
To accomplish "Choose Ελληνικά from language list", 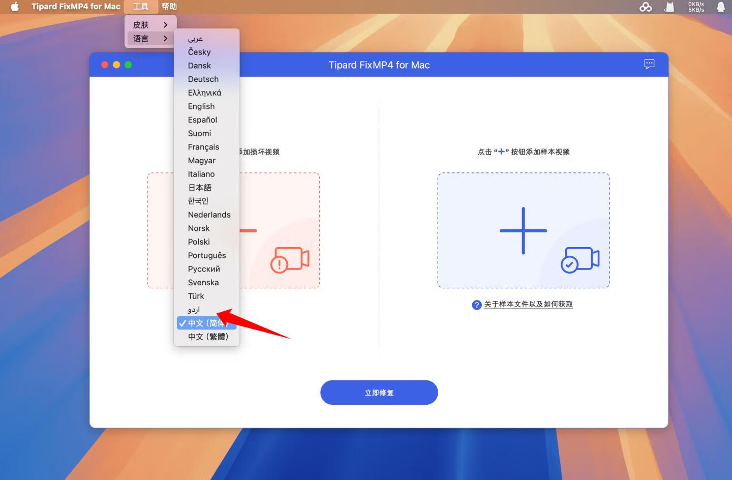I will [206, 93].
